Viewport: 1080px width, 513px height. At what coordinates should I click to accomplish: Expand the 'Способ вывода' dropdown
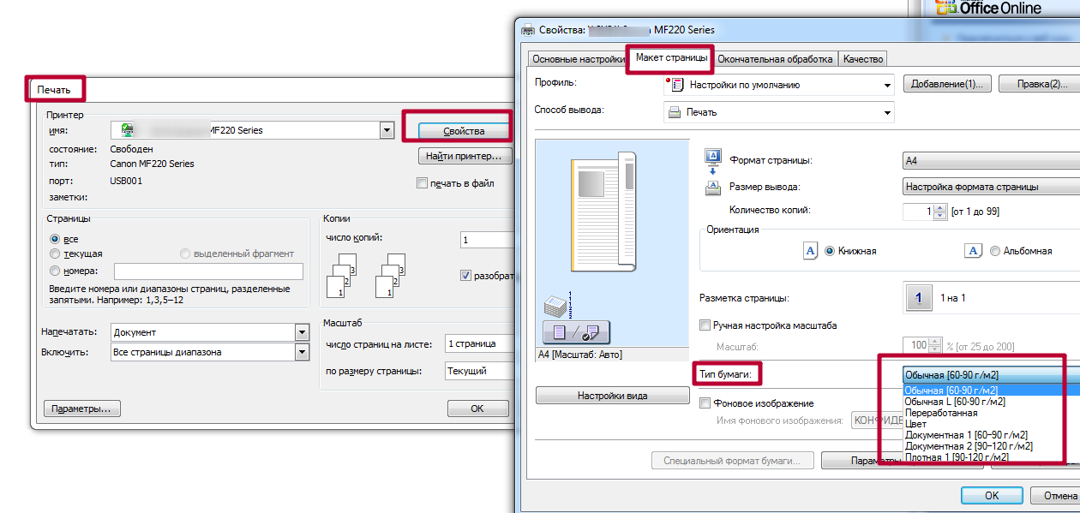[x=887, y=112]
